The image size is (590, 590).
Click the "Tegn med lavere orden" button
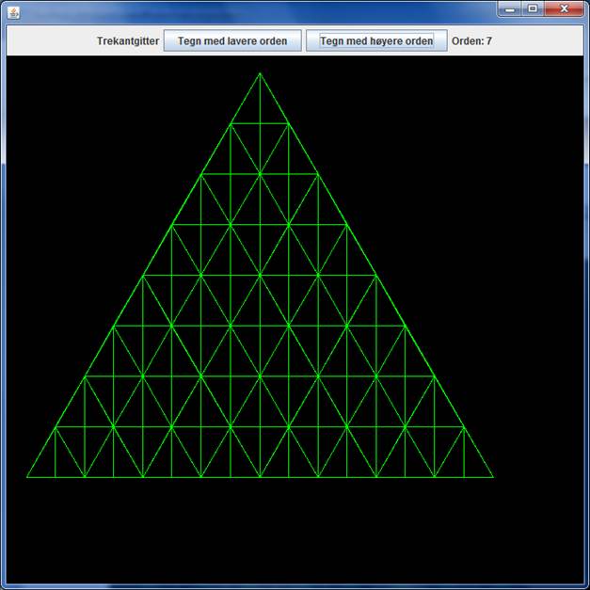click(x=232, y=40)
